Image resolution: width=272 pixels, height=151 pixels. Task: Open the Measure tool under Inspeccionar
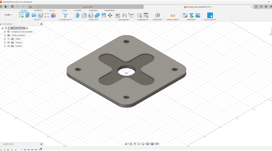(x=173, y=15)
